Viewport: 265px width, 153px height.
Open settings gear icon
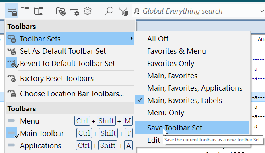(x=88, y=11)
